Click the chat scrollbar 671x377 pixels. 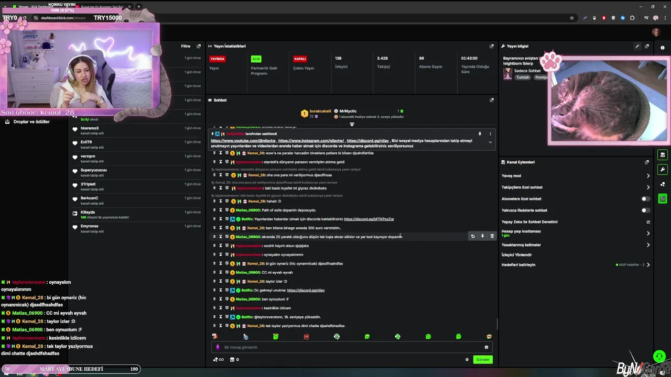497,325
